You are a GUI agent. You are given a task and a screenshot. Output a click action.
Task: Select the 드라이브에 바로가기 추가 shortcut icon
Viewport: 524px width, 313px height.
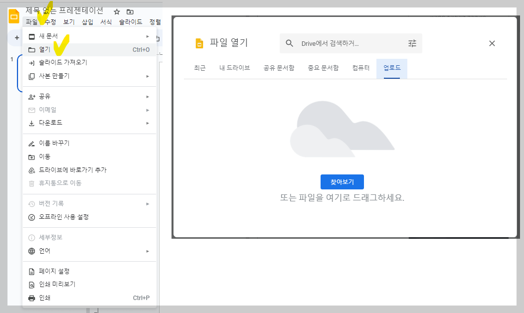[x=30, y=169]
